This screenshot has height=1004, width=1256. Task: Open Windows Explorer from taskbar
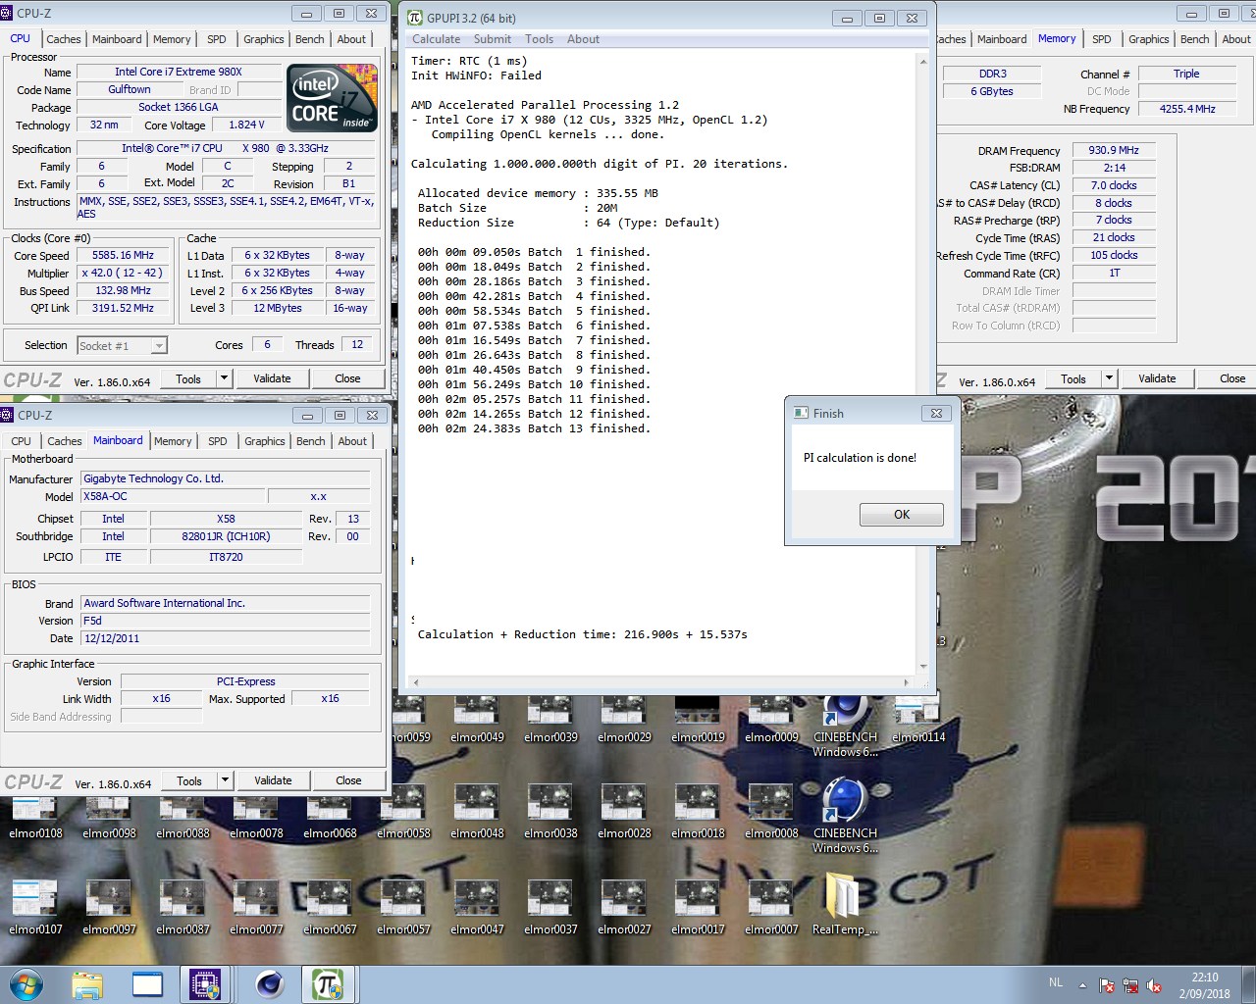point(87,984)
